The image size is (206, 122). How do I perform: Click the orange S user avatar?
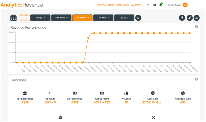185,5
